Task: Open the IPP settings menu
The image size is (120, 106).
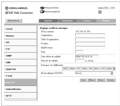Action: coord(20,43)
